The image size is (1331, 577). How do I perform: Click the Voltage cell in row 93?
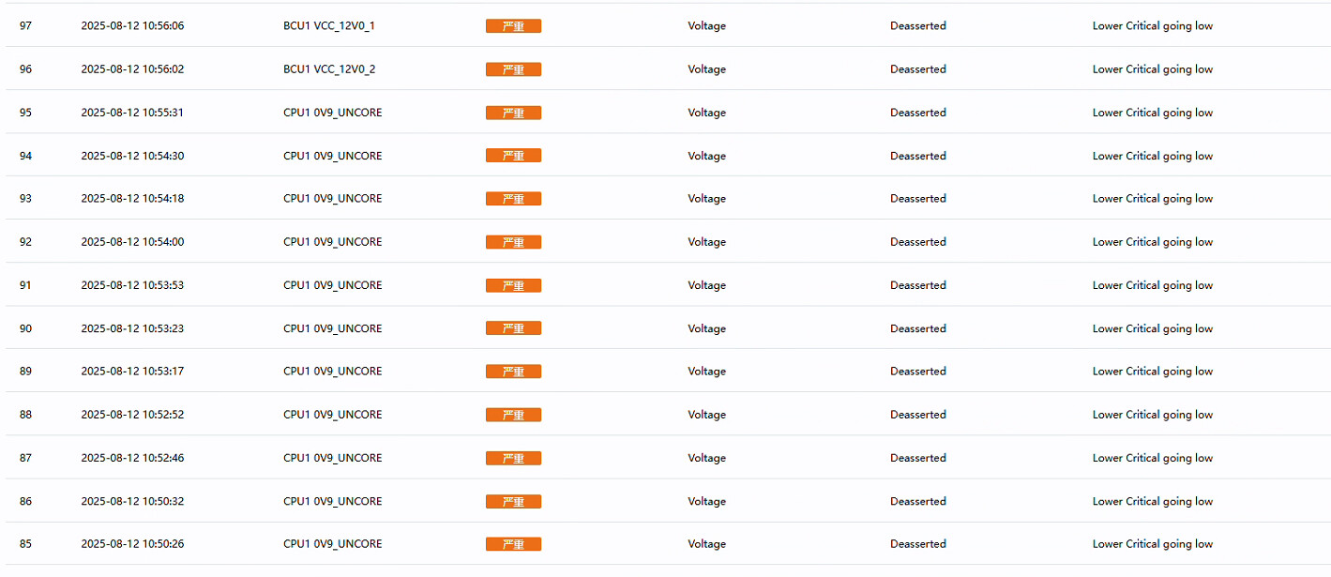coord(706,199)
